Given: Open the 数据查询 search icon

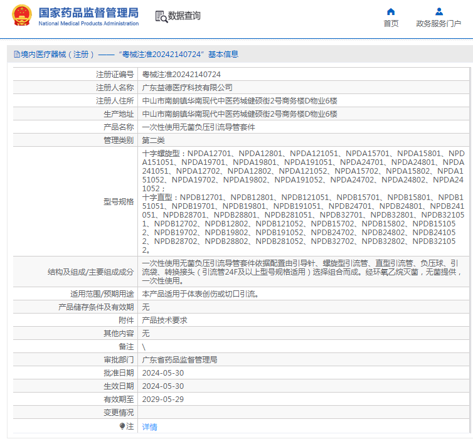Looking at the screenshot, I should coord(161,16).
